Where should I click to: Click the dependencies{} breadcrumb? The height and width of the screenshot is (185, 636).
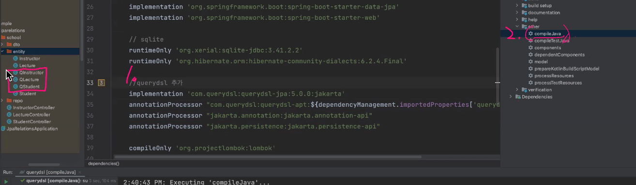click(x=104, y=164)
